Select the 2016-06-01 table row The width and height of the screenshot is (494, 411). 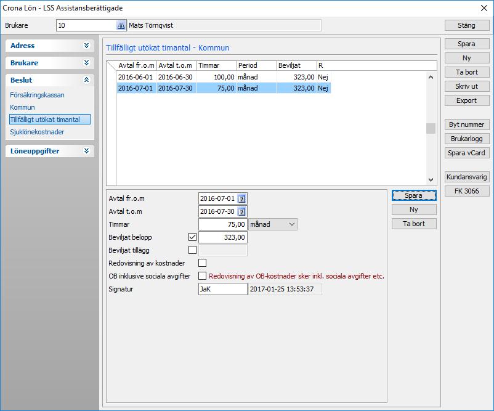(x=224, y=77)
